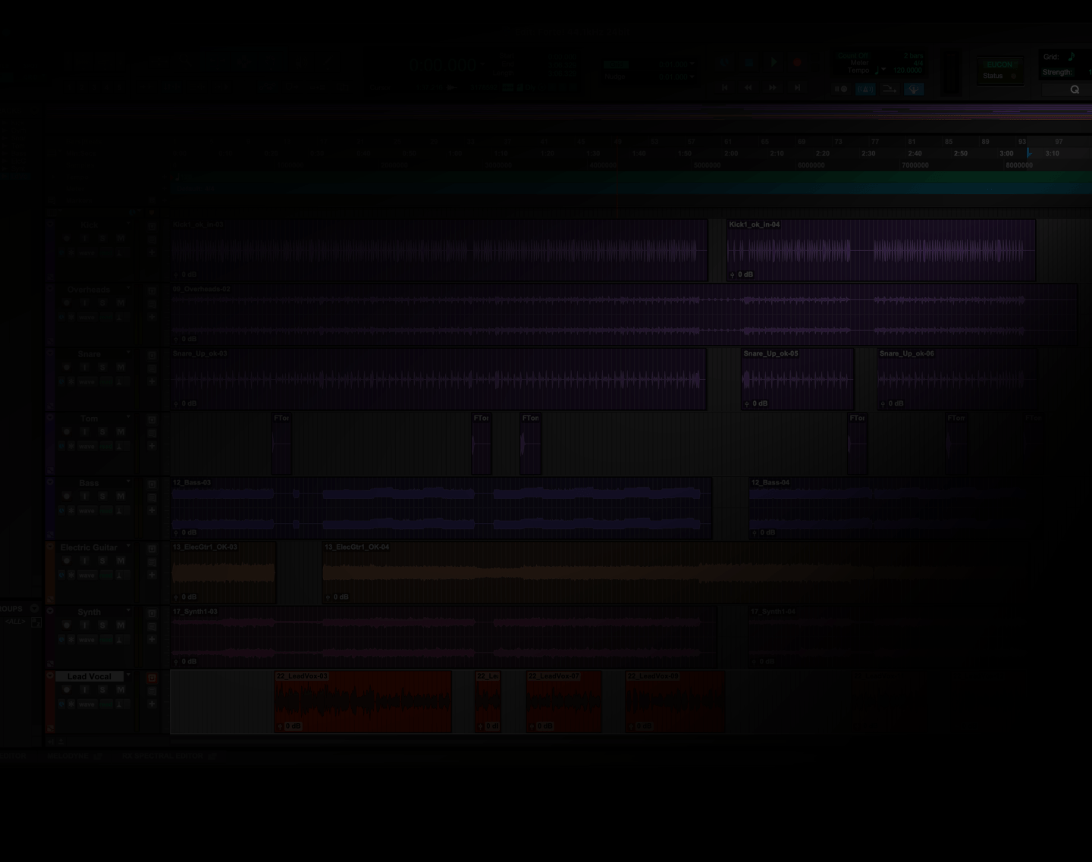Click the blue playhead marker in ruler
This screenshot has width=1092, height=862.
pyautogui.click(x=1028, y=152)
